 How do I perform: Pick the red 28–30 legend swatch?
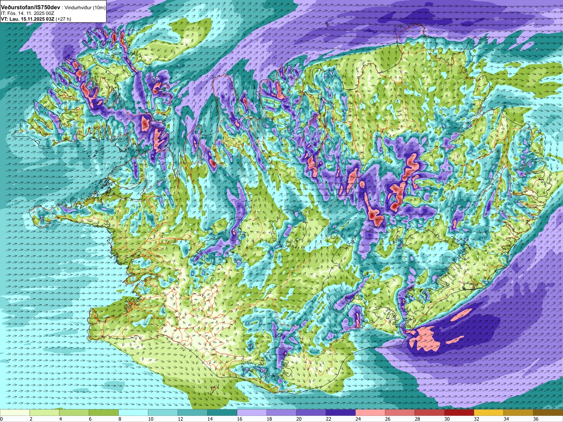[x=429, y=413]
